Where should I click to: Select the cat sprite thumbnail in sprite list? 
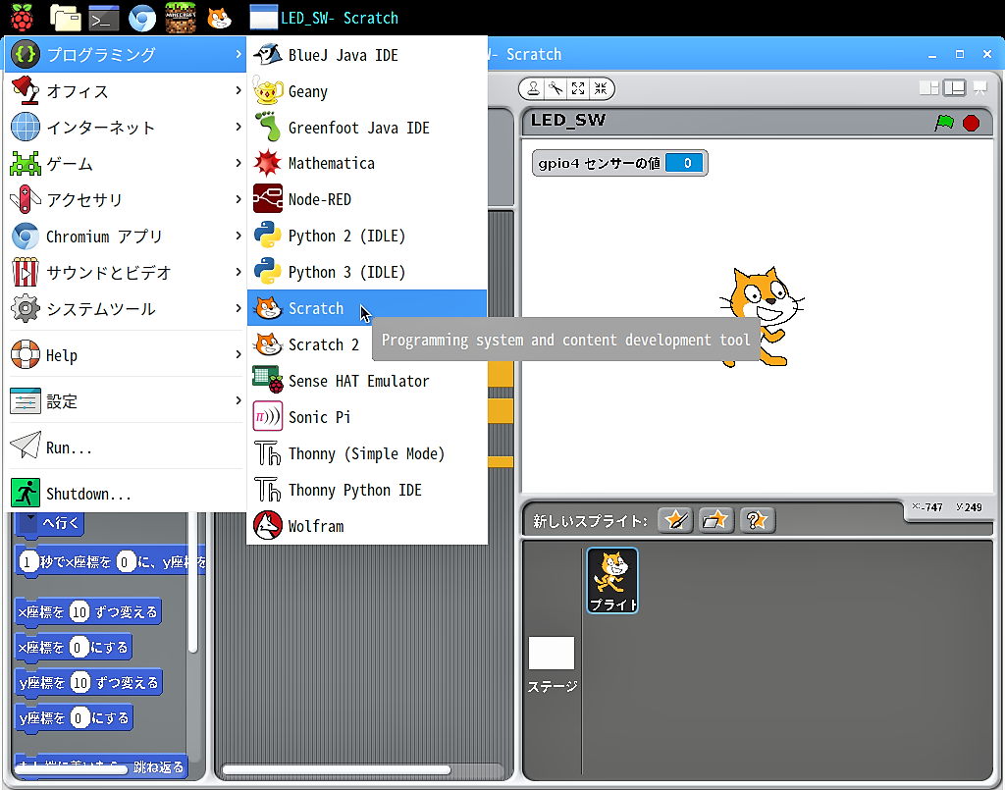pyautogui.click(x=612, y=581)
